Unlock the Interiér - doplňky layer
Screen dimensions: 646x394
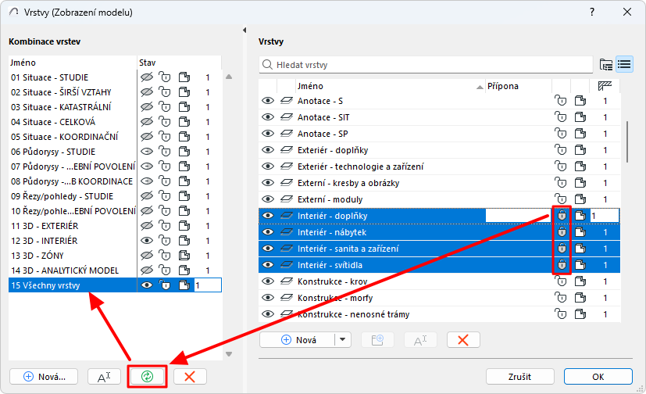pos(562,216)
